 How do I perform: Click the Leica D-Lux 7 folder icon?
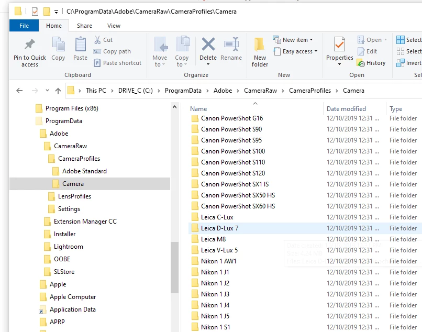pos(195,228)
